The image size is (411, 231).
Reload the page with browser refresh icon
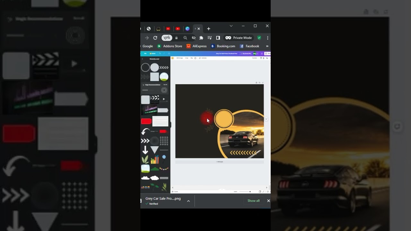[155, 38]
